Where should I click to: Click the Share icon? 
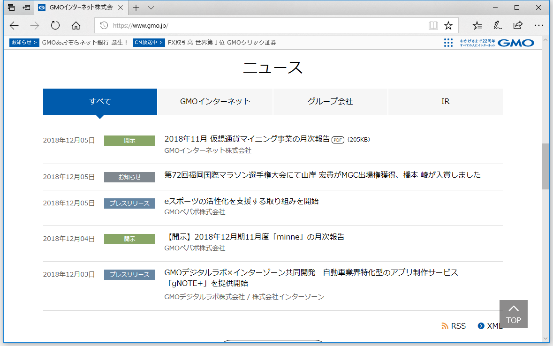(x=518, y=25)
